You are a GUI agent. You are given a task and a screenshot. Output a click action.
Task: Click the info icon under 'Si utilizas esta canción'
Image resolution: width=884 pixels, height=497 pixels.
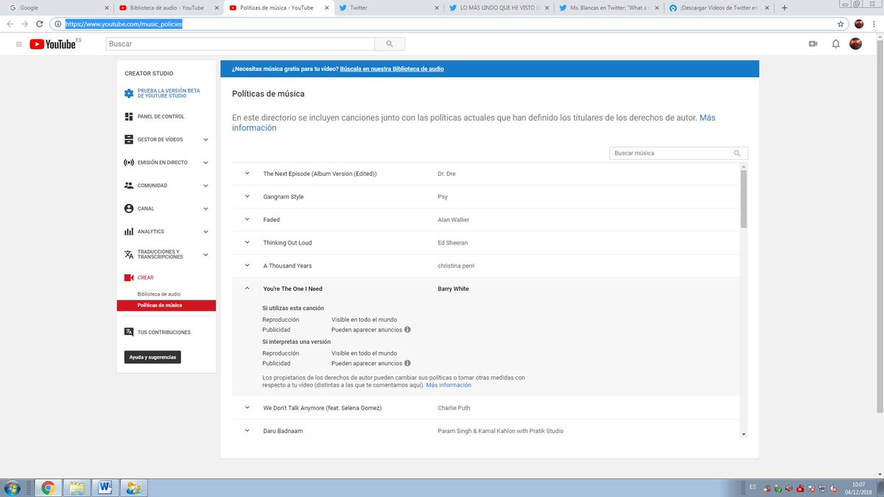click(407, 330)
